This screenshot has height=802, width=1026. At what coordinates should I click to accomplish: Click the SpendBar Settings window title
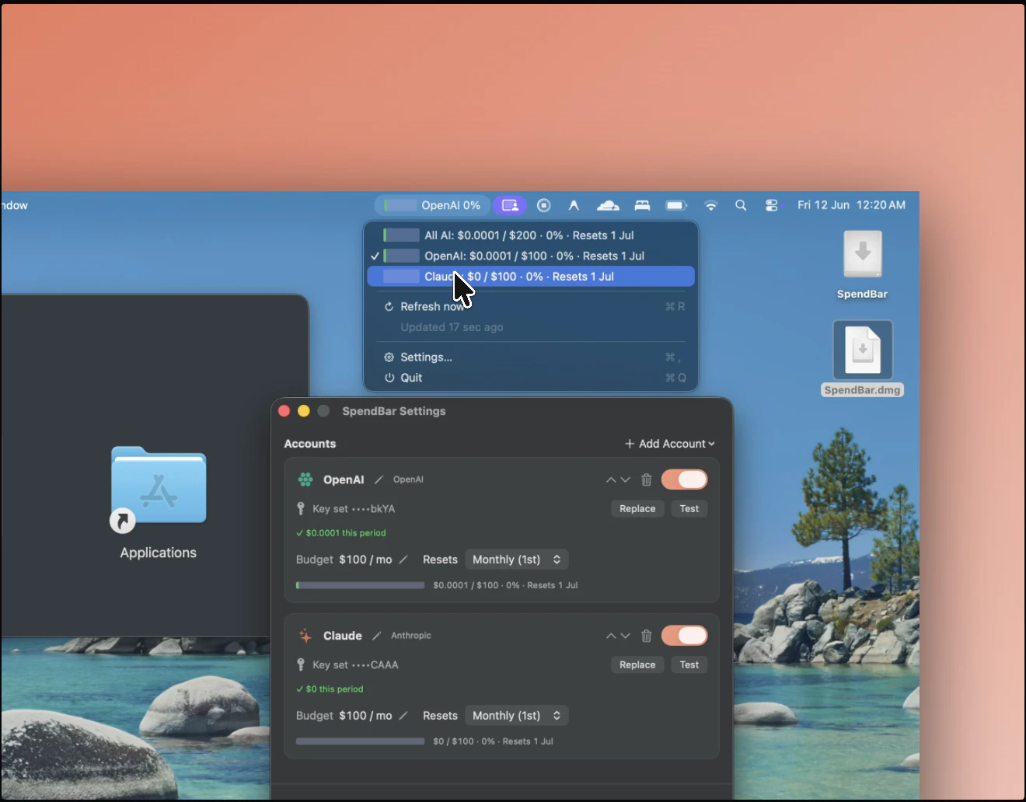tap(394, 411)
